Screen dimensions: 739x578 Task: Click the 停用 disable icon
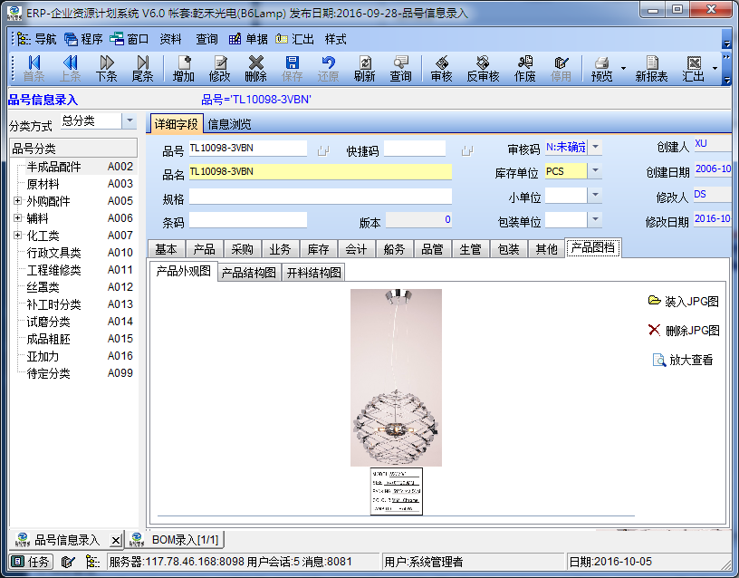[561, 69]
